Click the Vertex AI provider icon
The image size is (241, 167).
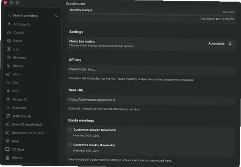8,99
